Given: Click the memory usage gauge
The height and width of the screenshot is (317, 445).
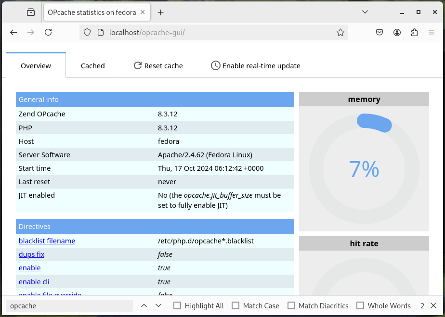Looking at the screenshot, I should pyautogui.click(x=364, y=168).
